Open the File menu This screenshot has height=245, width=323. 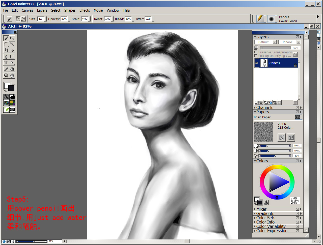pyautogui.click(x=6, y=10)
